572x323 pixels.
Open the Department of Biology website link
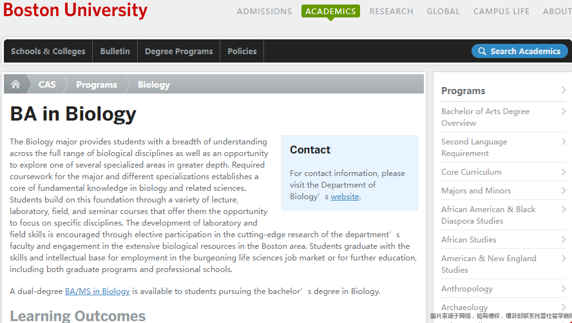345,197
